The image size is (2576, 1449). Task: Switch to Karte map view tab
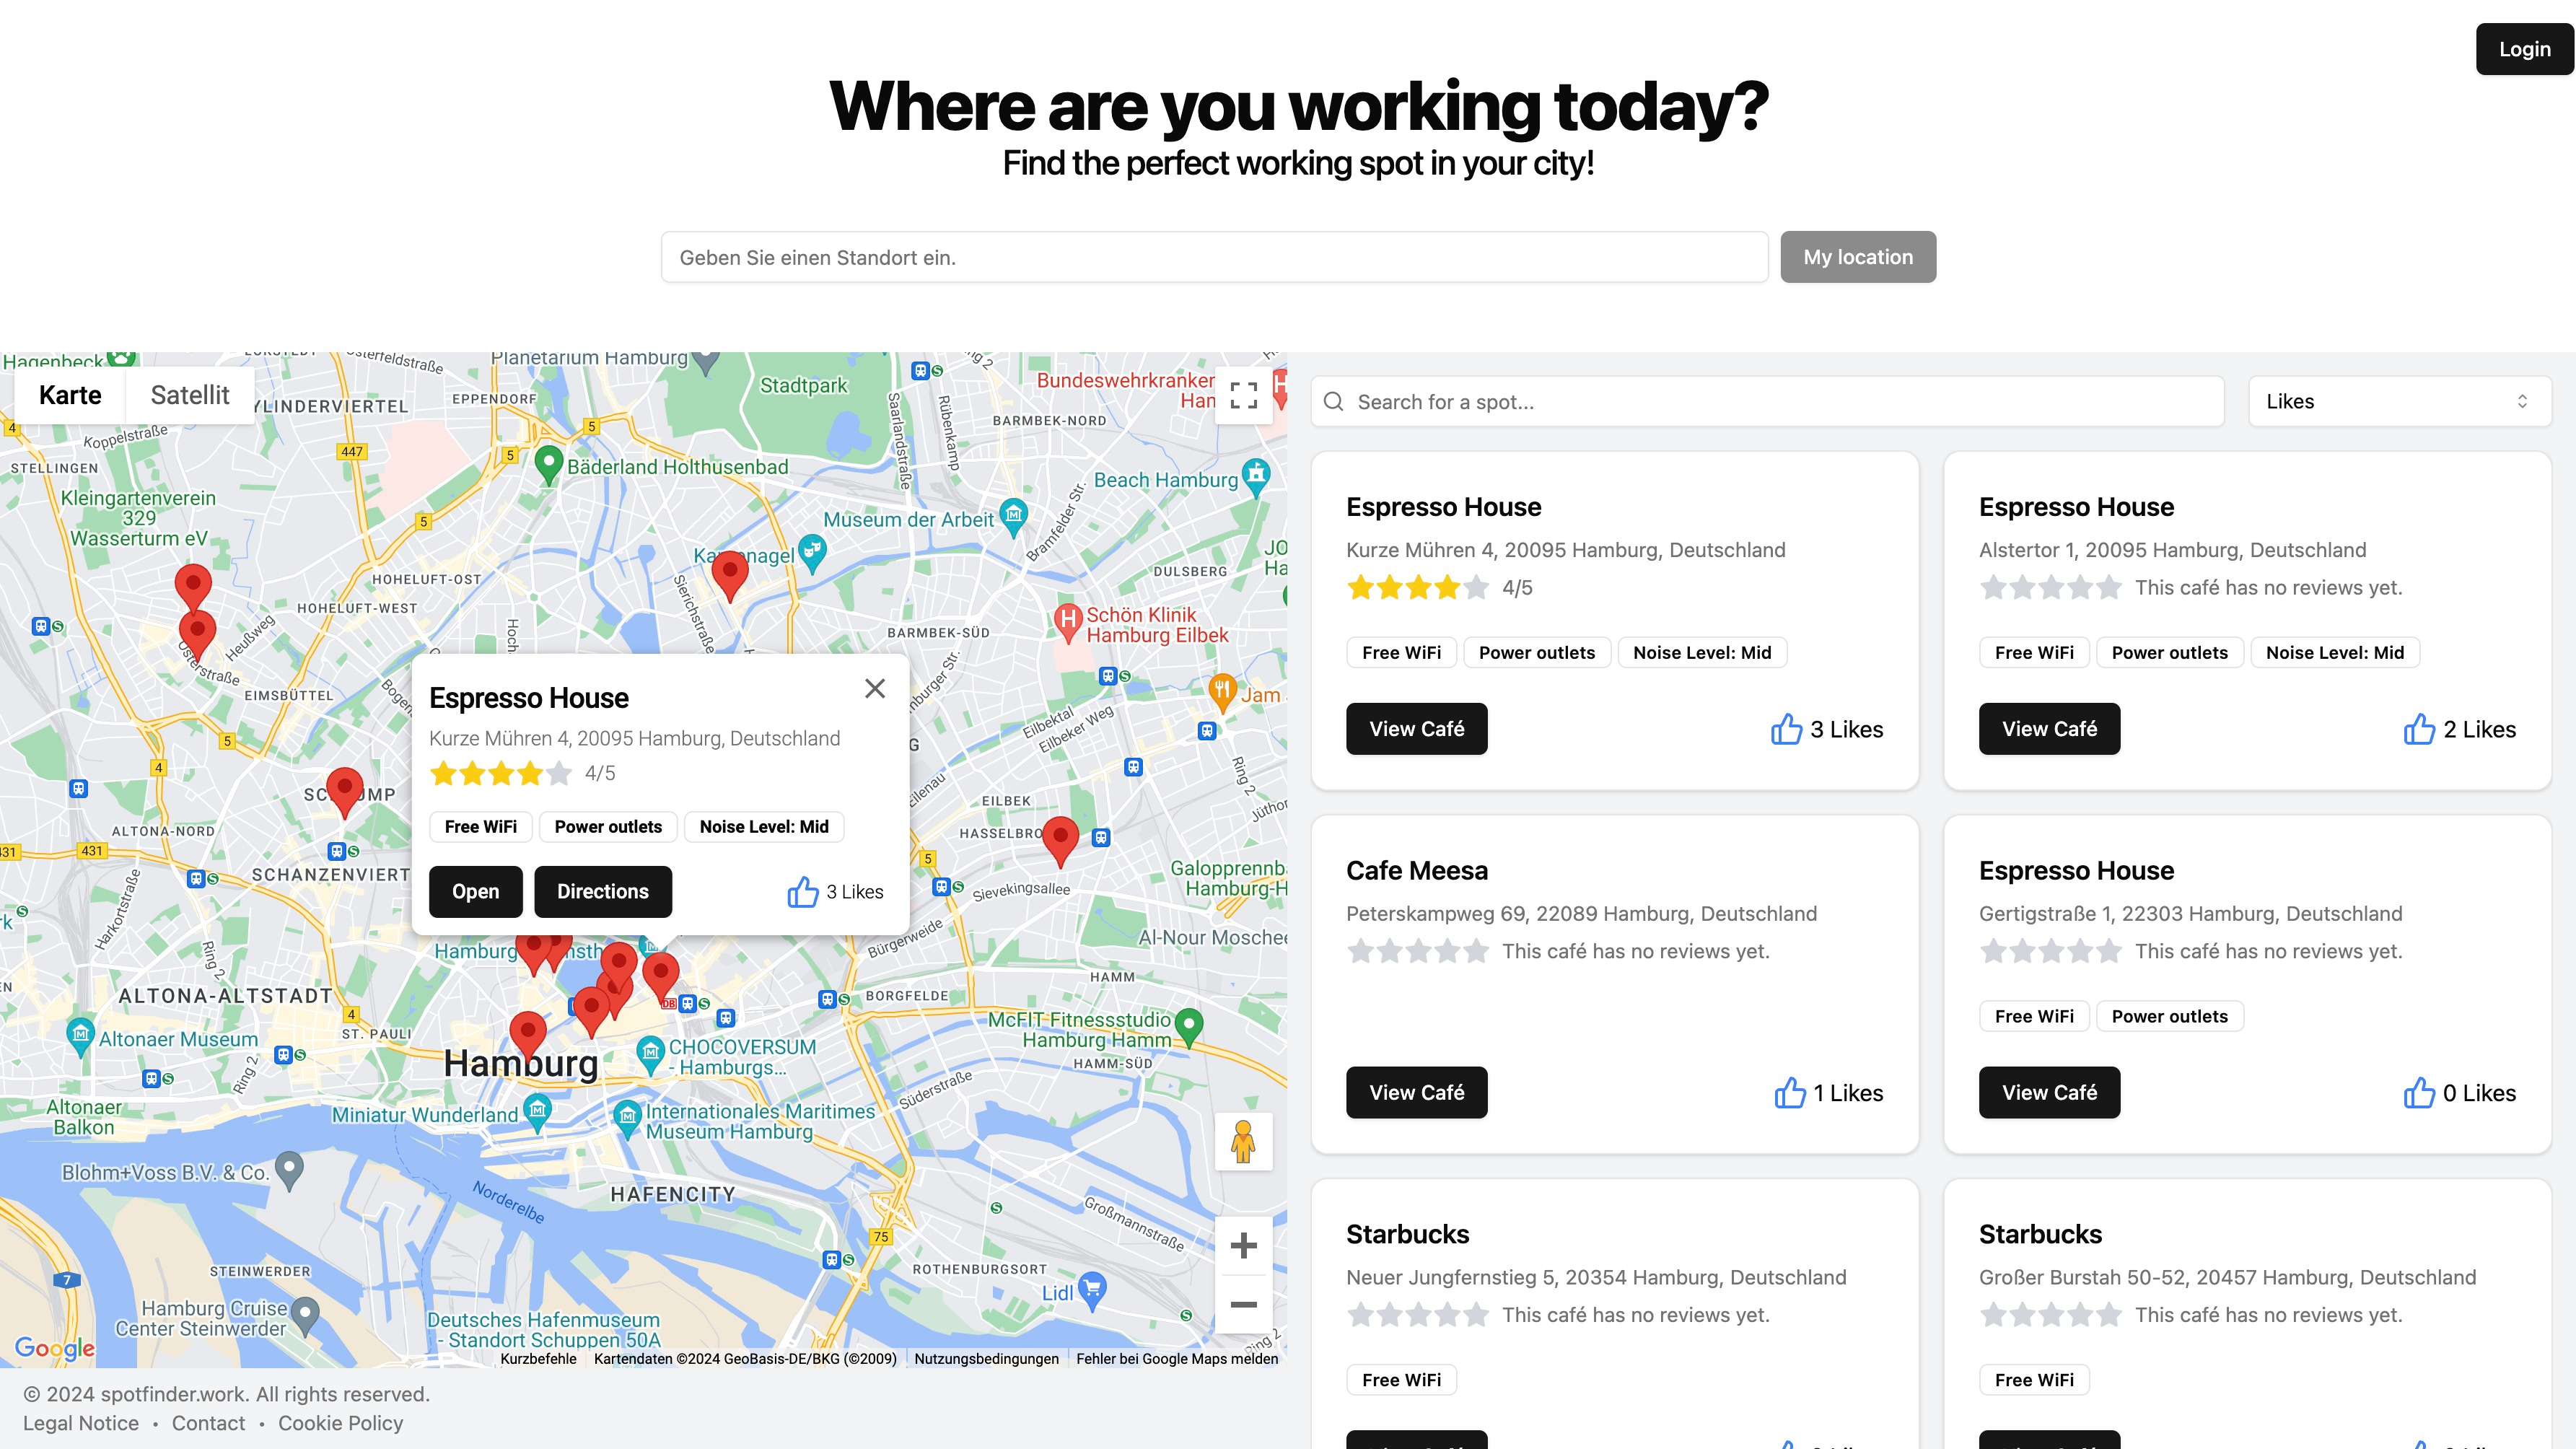pyautogui.click(x=69, y=393)
